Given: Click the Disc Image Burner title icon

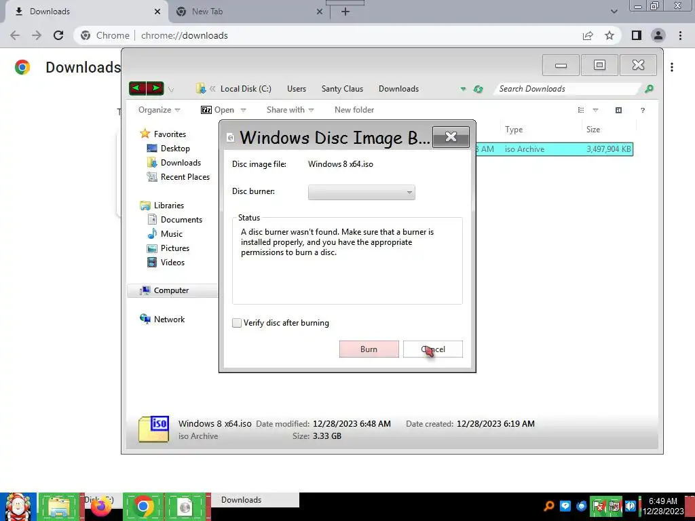Looking at the screenshot, I should click(x=230, y=138).
